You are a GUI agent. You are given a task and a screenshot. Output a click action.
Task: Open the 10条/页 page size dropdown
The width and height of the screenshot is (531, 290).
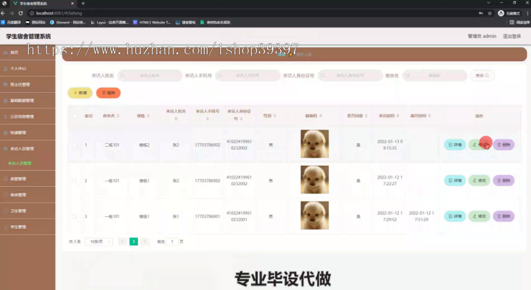[99, 242]
